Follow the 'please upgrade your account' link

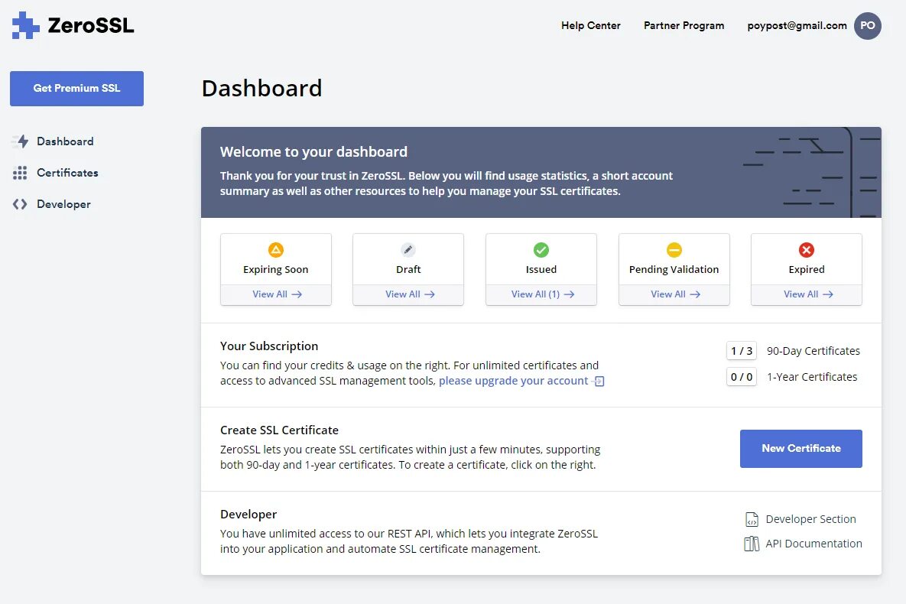pyautogui.click(x=514, y=381)
